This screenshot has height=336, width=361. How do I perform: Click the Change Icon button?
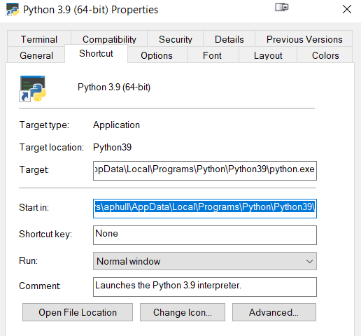point(183,312)
